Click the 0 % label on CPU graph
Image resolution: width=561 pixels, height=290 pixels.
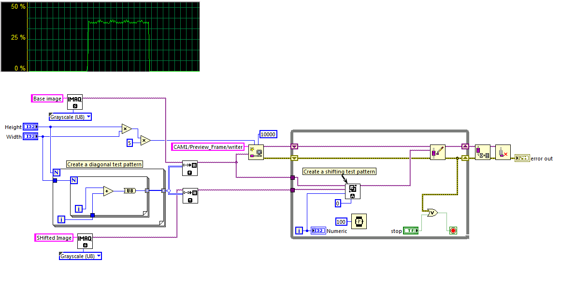pyautogui.click(x=20, y=68)
